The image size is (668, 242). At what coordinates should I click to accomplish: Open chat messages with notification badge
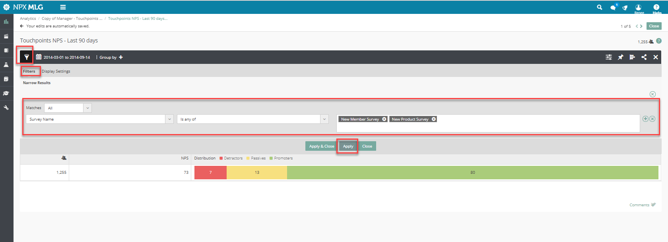click(x=613, y=8)
